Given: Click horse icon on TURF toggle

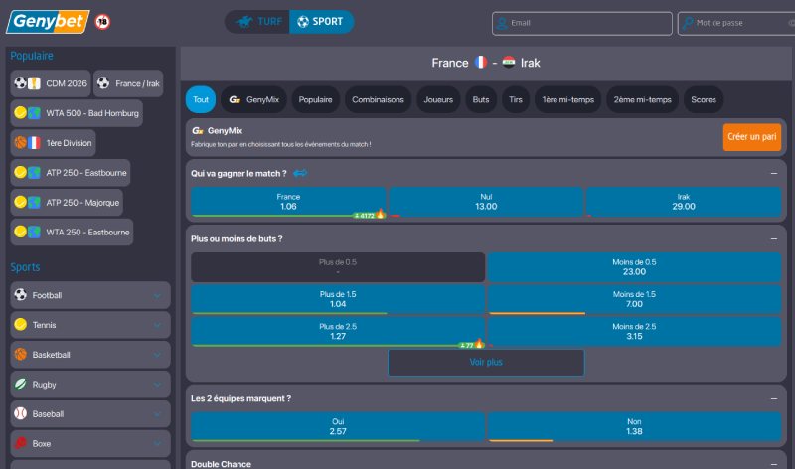Looking at the screenshot, I should (244, 22).
